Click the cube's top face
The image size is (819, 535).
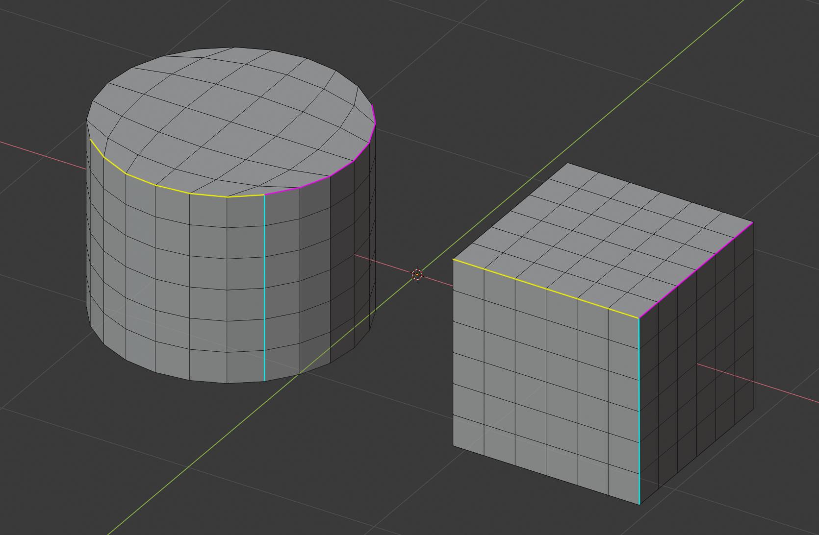603,240
